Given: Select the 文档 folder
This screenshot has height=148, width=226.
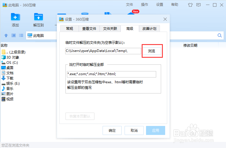Looking at the screenshot, I should (x=7, y=73).
